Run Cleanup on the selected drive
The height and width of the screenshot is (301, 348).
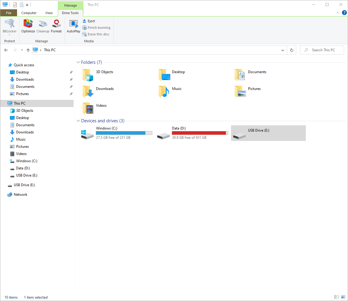tap(42, 25)
